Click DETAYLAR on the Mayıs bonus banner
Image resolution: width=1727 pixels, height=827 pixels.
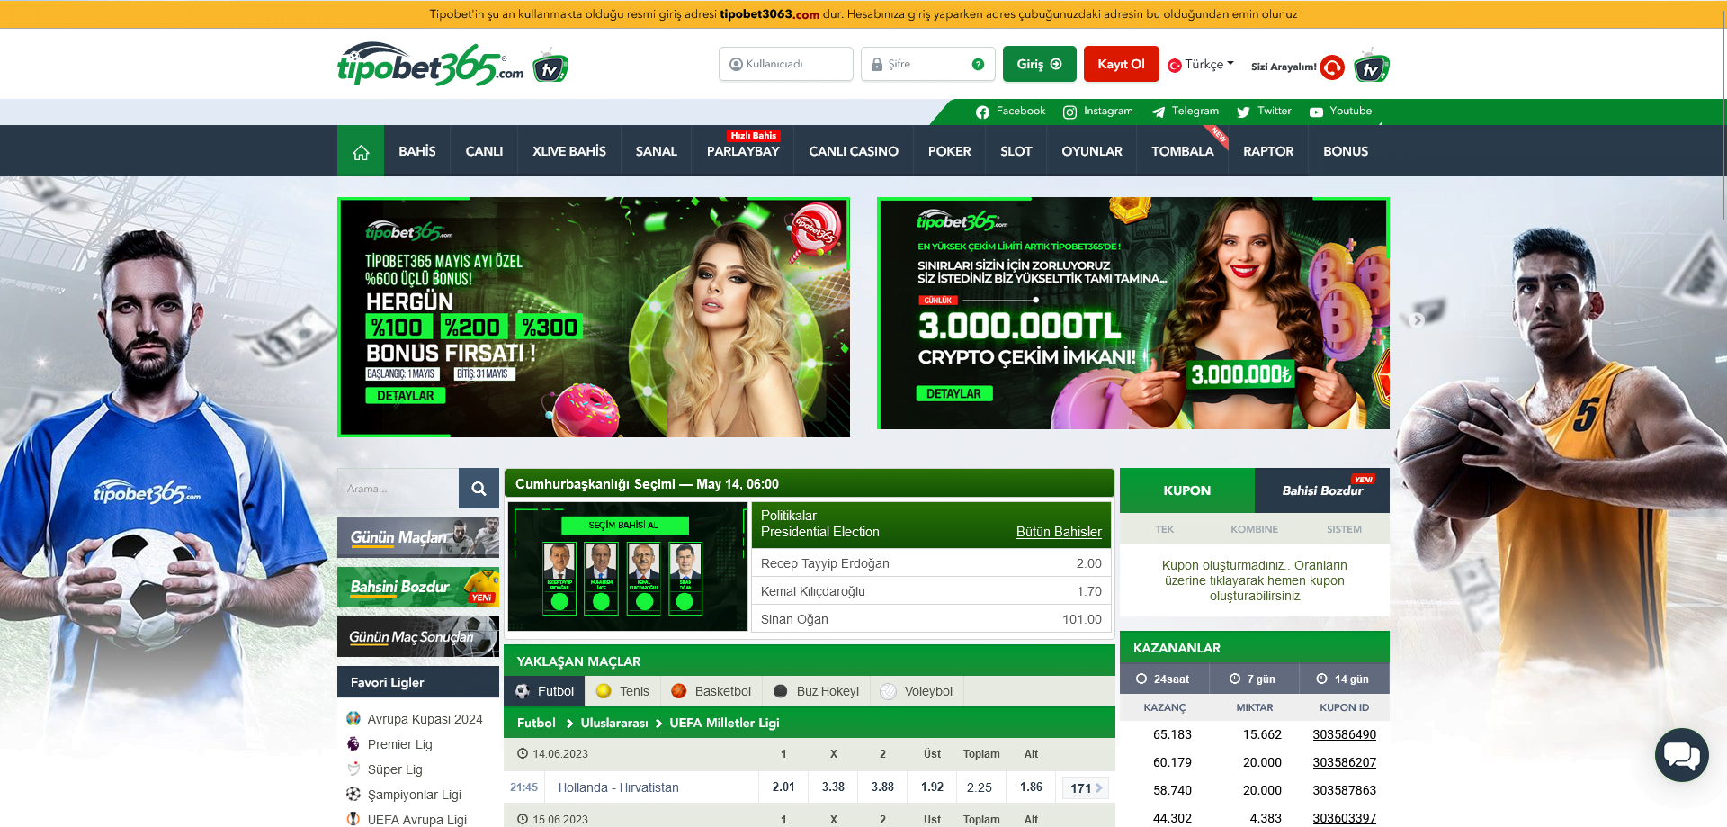click(x=406, y=396)
